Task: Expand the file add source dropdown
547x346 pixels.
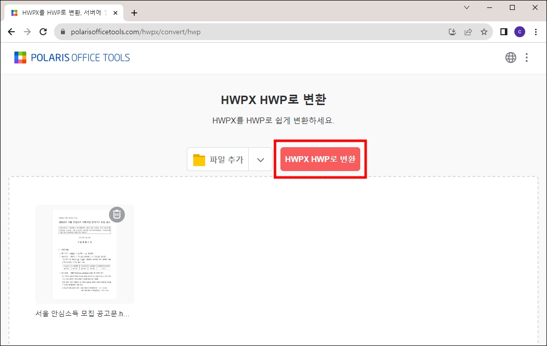Action: coord(261,160)
